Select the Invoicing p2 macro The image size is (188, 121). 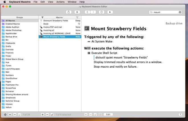60,30
